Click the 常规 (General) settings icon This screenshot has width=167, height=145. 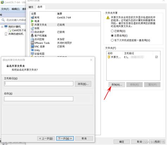(32, 18)
